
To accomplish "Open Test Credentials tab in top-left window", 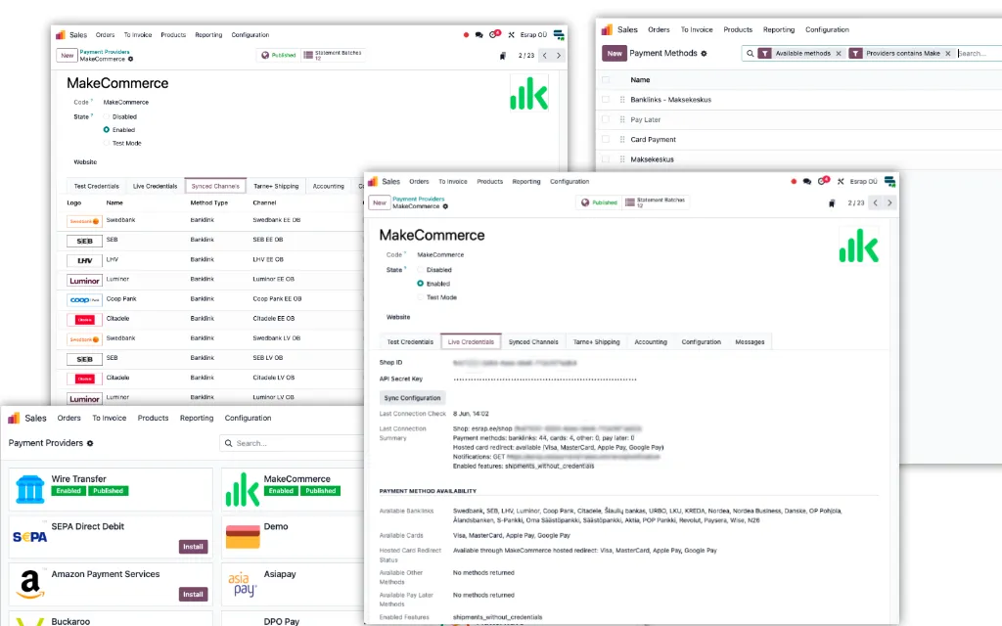I will (x=97, y=186).
